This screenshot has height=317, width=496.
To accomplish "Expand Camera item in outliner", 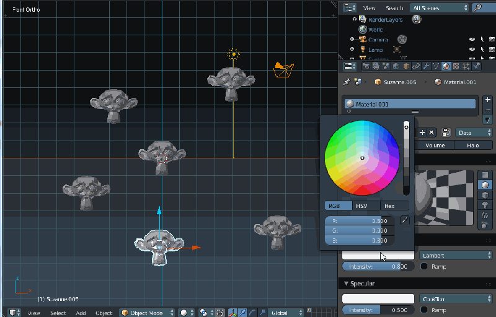I will click(x=352, y=40).
